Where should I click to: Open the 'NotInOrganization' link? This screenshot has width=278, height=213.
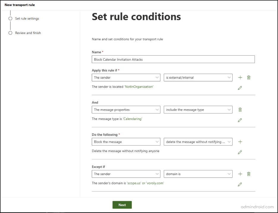(x=138, y=86)
